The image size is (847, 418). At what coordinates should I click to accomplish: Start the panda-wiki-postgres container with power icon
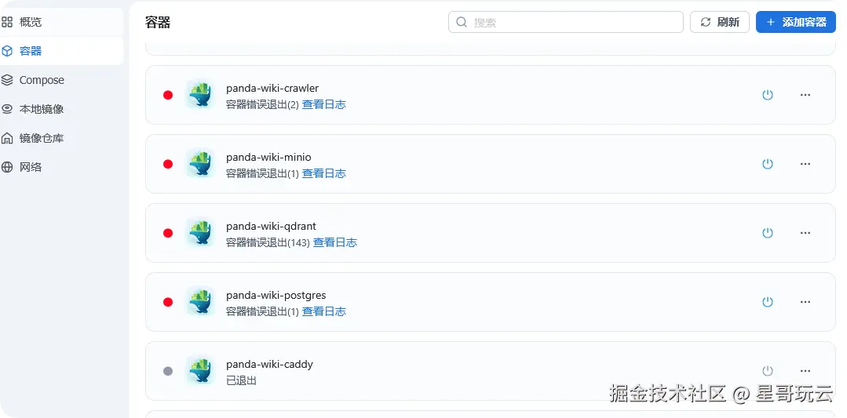[768, 302]
